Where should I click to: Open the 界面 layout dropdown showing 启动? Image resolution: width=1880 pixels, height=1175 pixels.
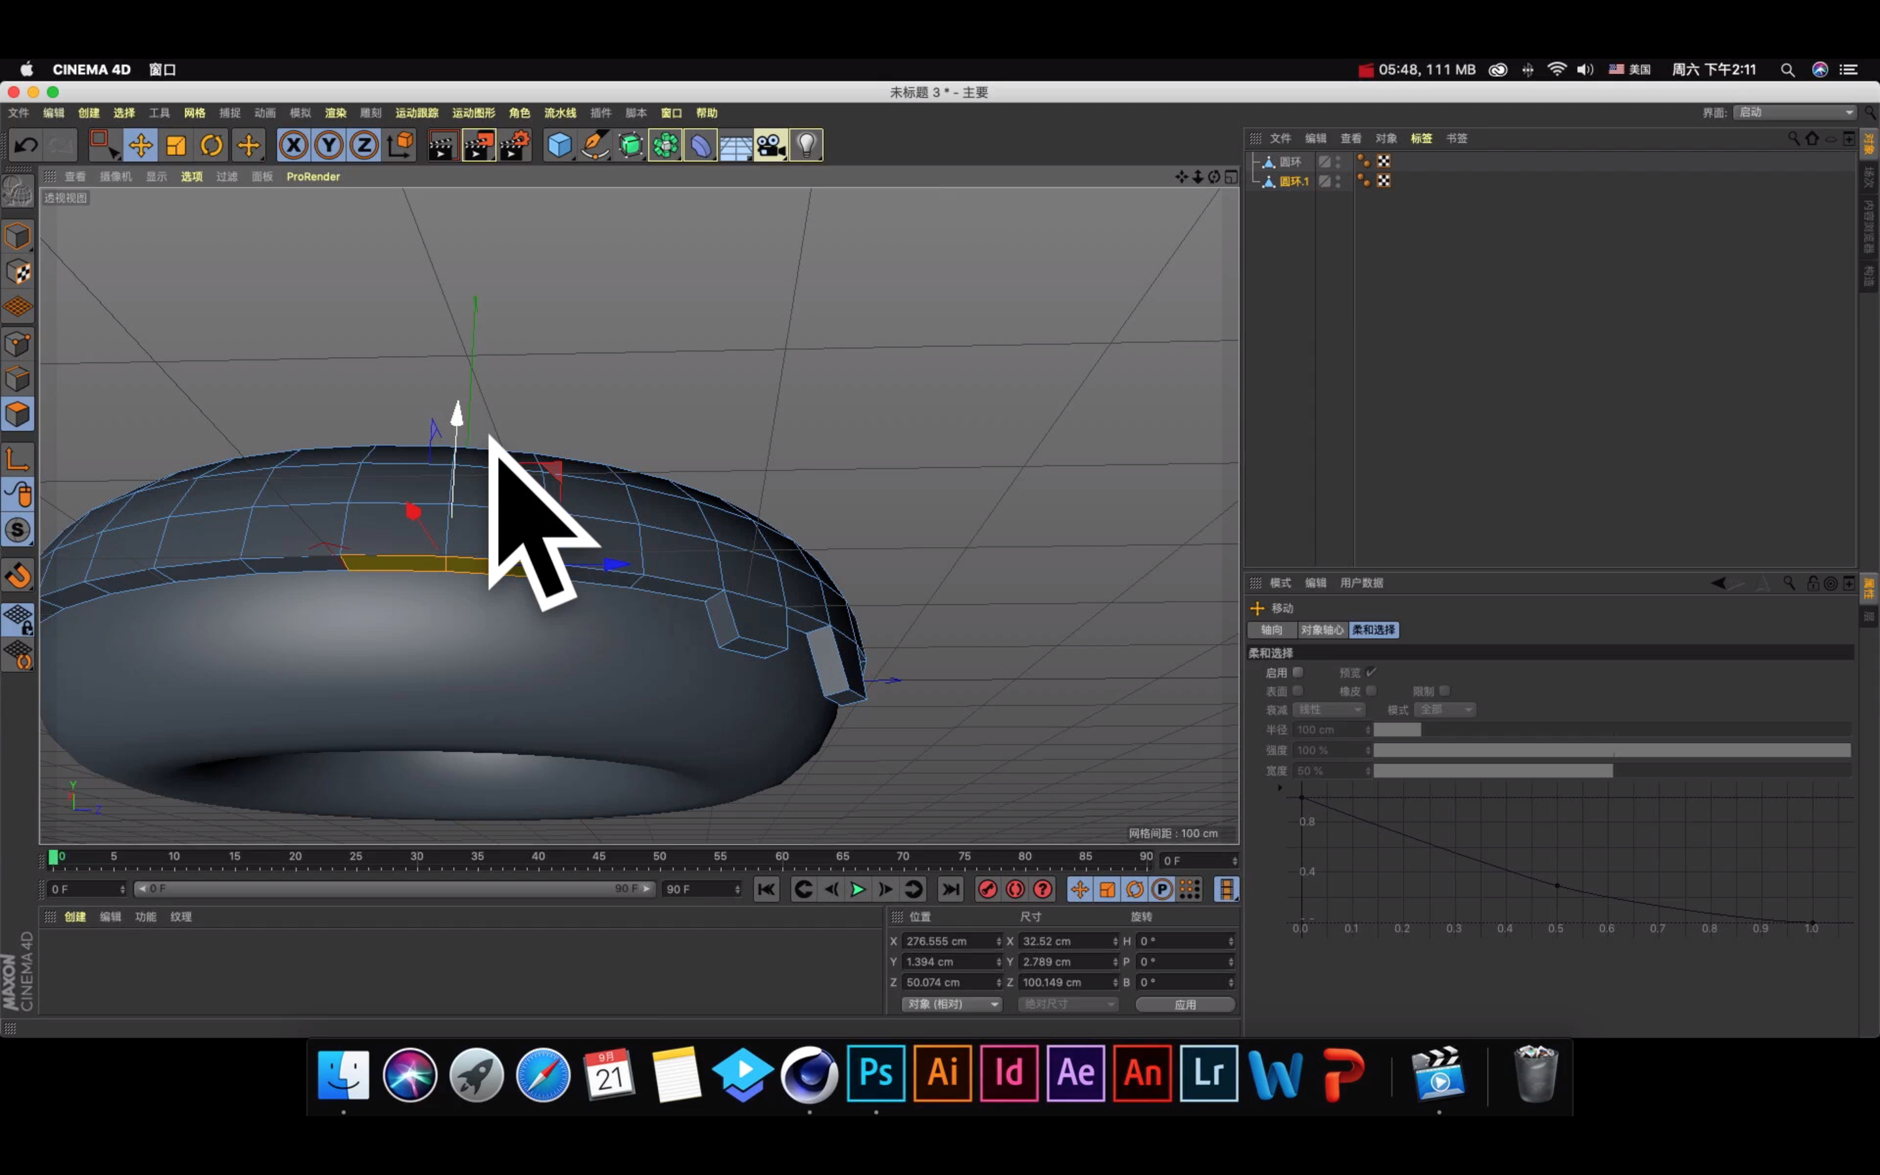pyautogui.click(x=1794, y=113)
